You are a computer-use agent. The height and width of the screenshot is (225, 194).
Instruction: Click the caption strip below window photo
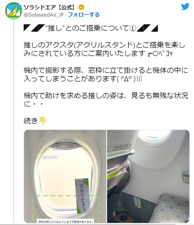65,221
